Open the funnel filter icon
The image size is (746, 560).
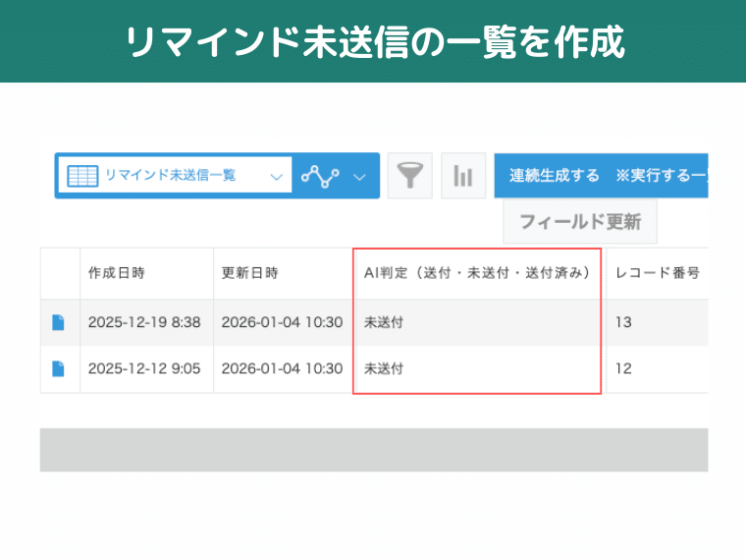(x=409, y=176)
